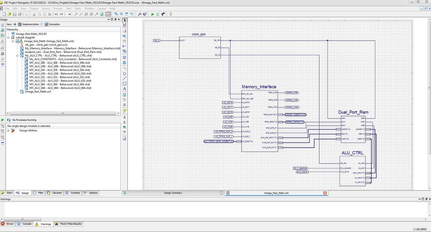
Task: Collapse the Xmega_Fast_Math schematic node
Action: coord(13,41)
